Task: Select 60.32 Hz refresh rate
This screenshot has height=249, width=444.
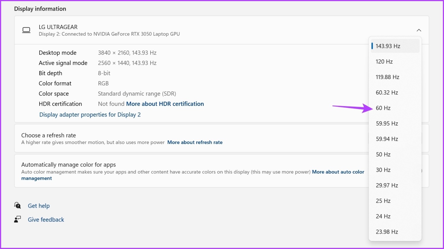Action: click(x=387, y=93)
